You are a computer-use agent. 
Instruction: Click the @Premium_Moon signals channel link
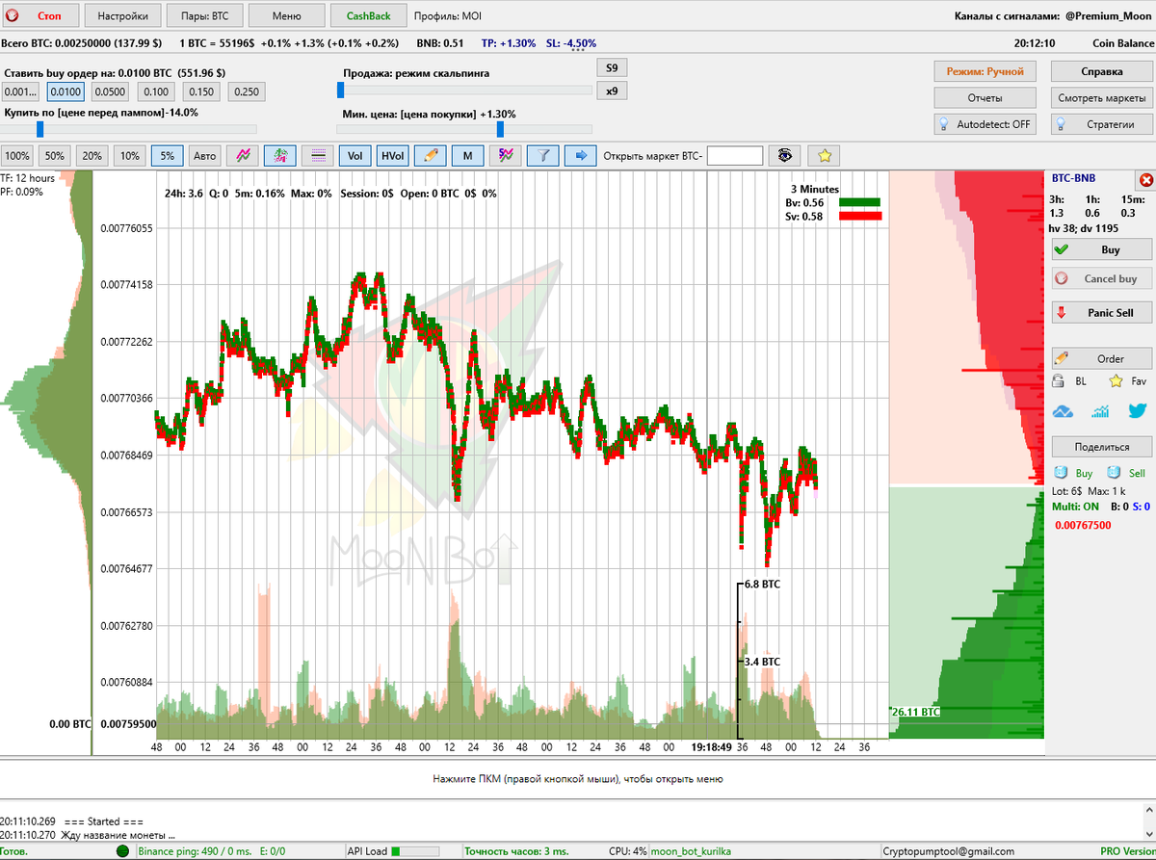point(1107,16)
